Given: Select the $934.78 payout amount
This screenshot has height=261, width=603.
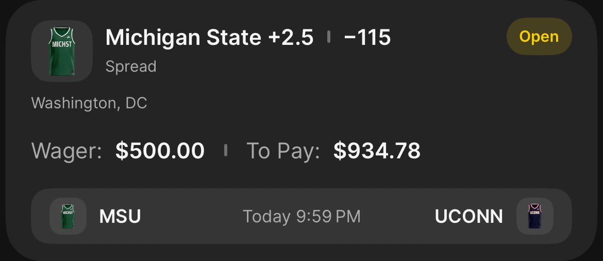Looking at the screenshot, I should tap(377, 151).
